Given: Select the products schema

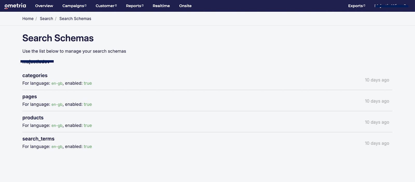Looking at the screenshot, I should [33, 118].
